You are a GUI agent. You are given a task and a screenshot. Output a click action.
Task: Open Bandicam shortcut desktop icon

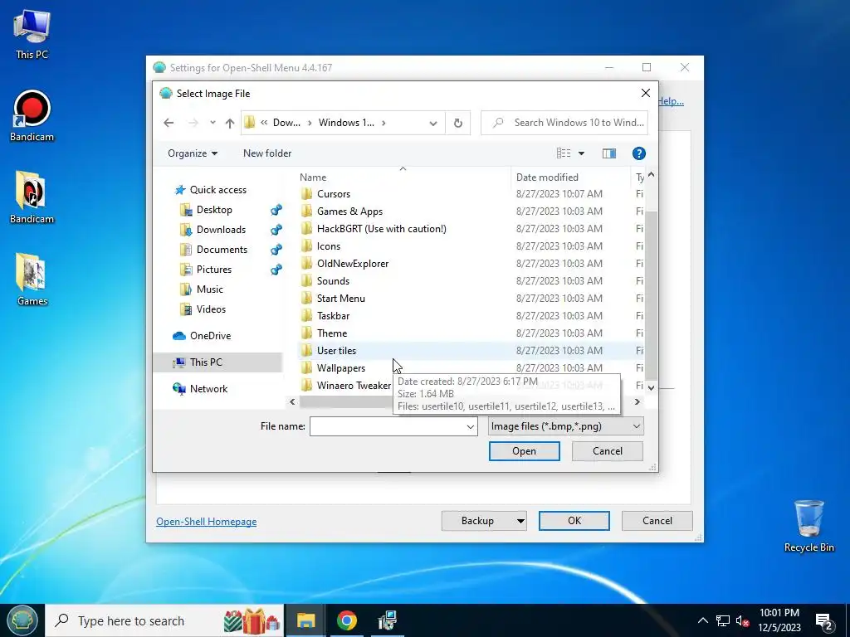(32, 116)
